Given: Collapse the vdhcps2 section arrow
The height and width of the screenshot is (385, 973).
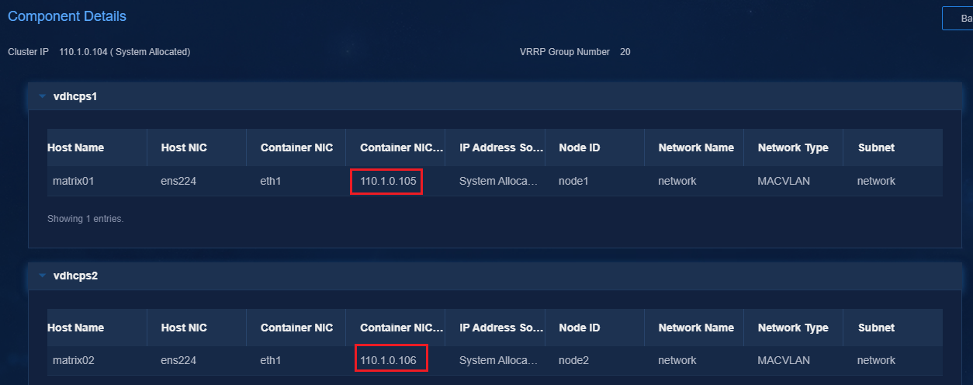Looking at the screenshot, I should click(x=42, y=276).
